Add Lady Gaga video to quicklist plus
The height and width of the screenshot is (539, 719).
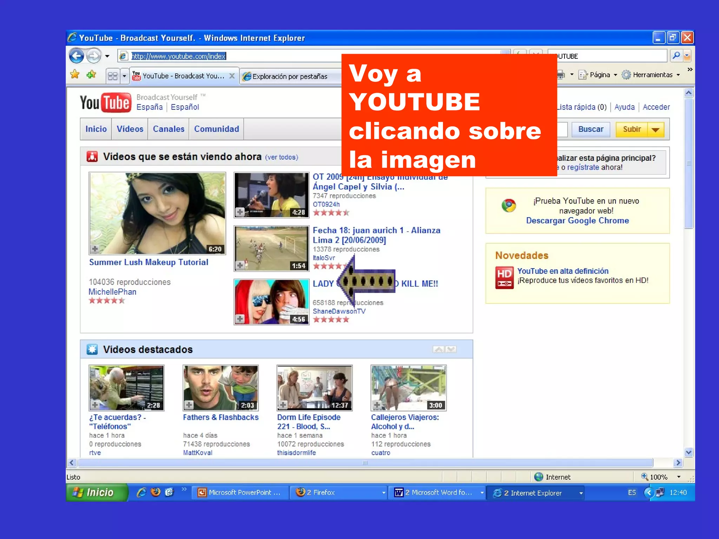[x=240, y=319]
